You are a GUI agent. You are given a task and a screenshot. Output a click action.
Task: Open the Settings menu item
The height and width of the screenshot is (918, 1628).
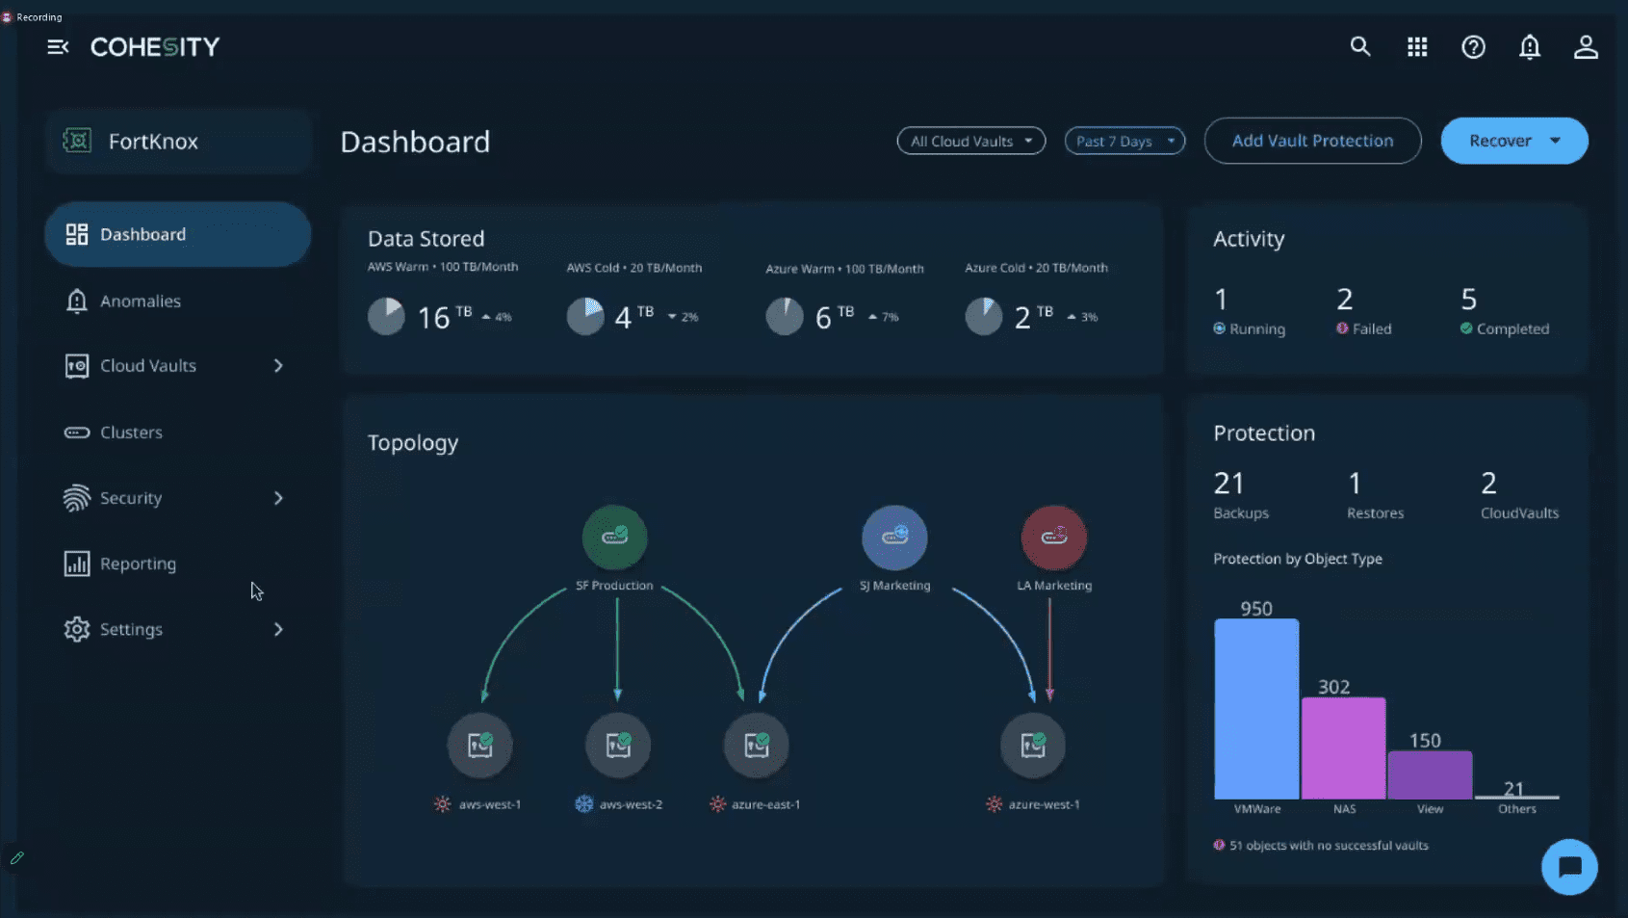[177, 629]
